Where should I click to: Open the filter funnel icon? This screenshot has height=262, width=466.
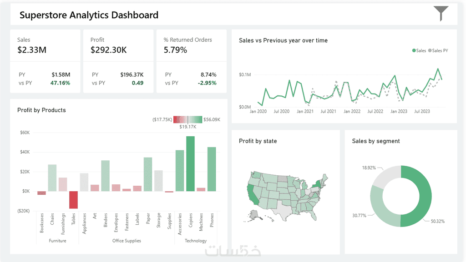pos(441,14)
